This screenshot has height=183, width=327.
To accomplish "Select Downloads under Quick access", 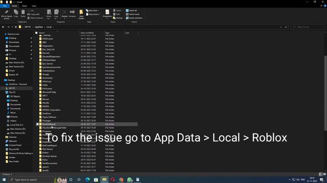I will 14,42.
